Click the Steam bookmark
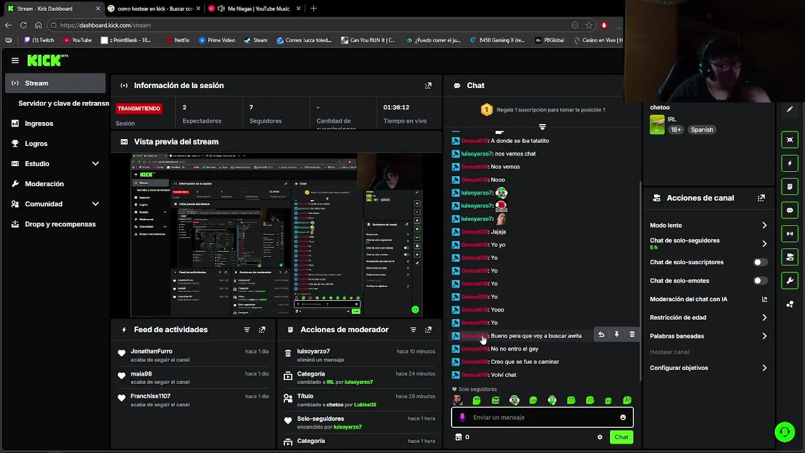 pyautogui.click(x=255, y=40)
